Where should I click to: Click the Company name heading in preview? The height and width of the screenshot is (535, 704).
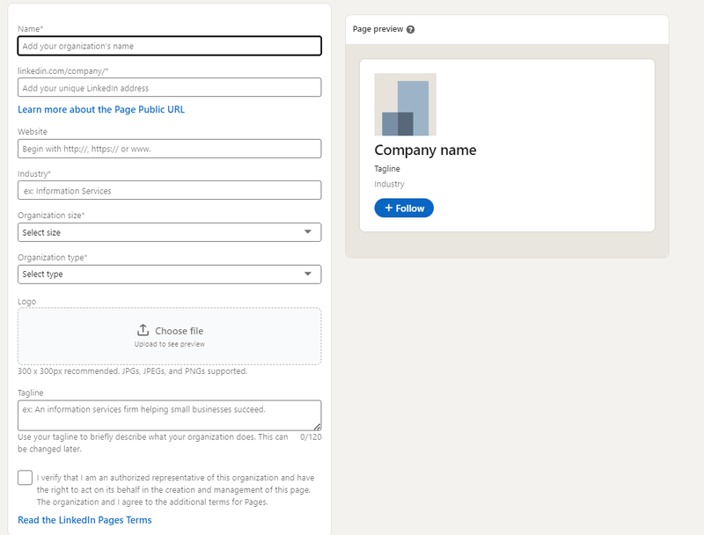click(425, 150)
